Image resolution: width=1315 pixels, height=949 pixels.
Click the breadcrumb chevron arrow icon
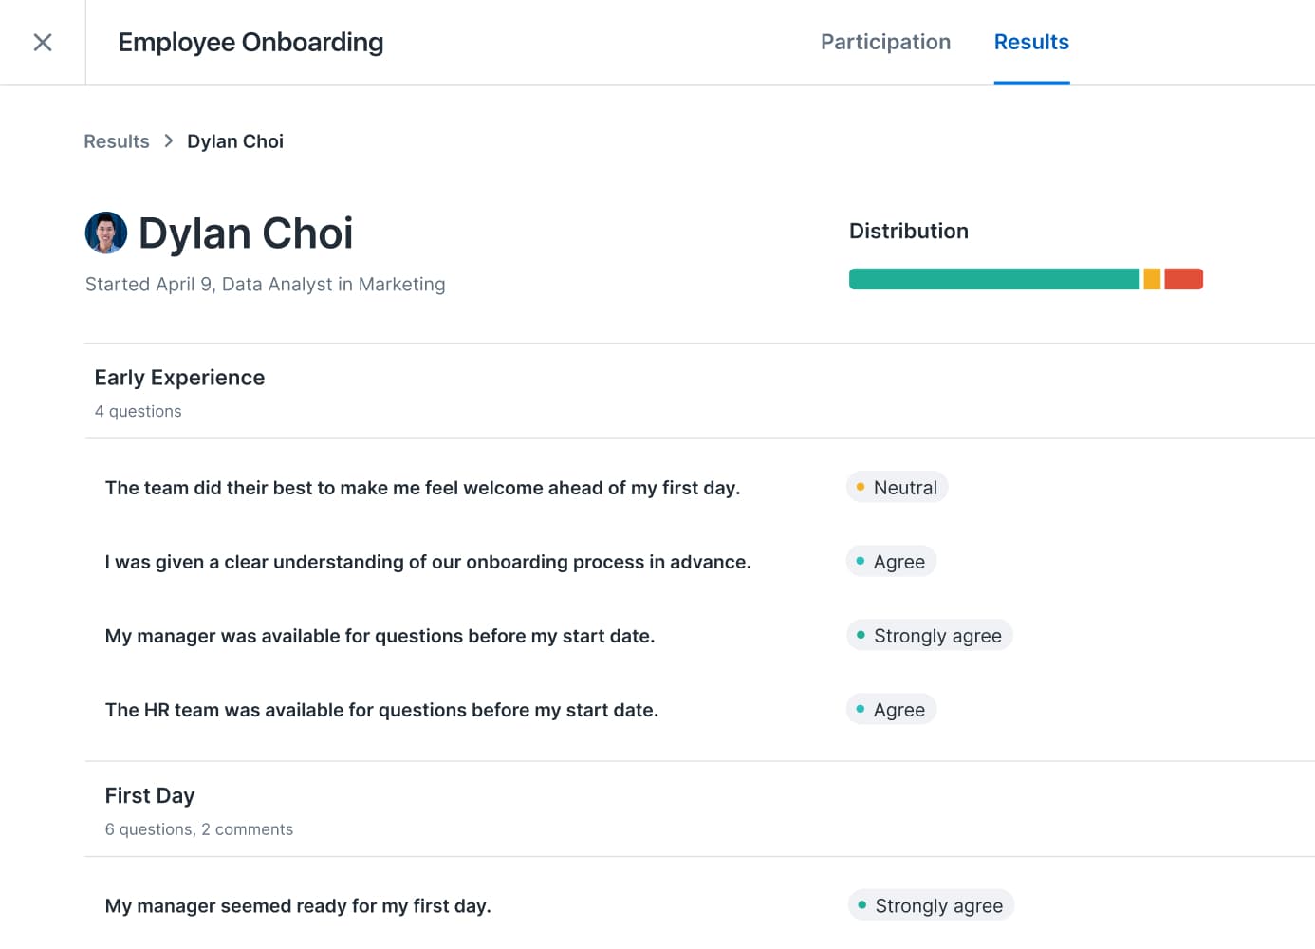(x=168, y=140)
